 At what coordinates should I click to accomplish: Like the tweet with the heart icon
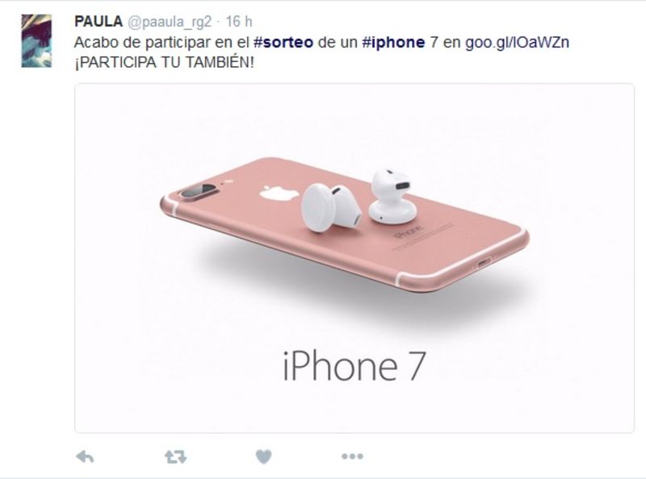coord(264,456)
